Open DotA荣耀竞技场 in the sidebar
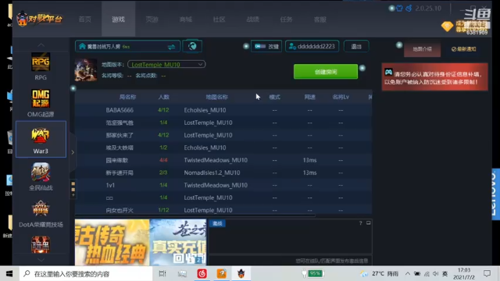The height and width of the screenshot is (281, 500). pos(41,213)
